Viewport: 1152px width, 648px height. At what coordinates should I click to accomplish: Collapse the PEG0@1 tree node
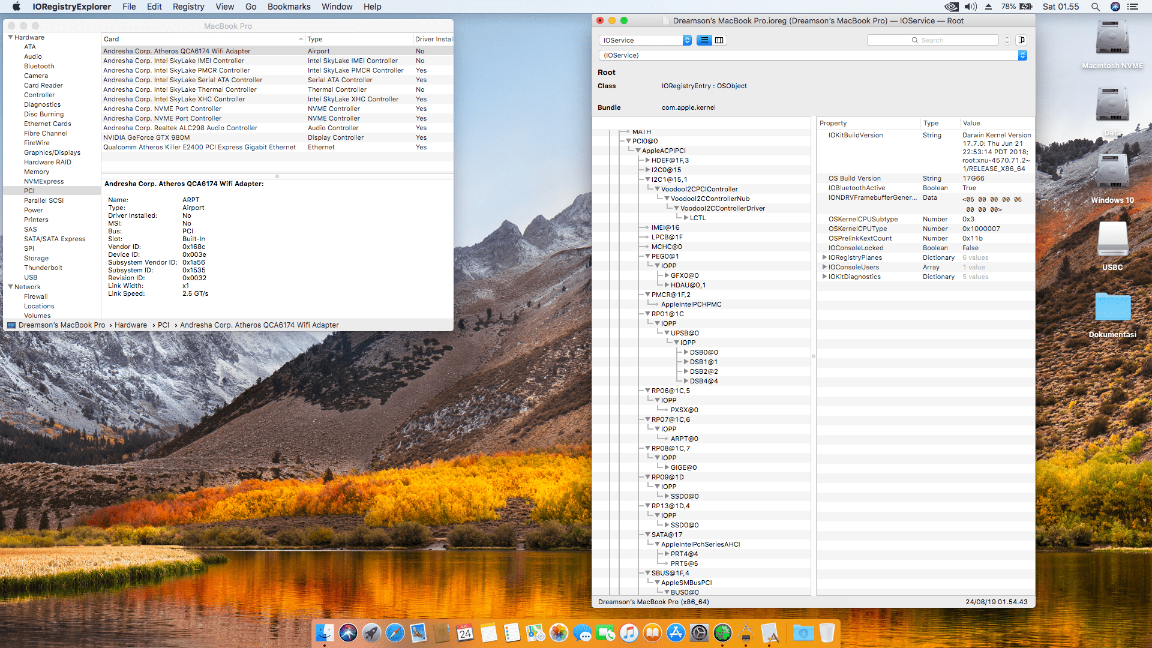tap(647, 256)
